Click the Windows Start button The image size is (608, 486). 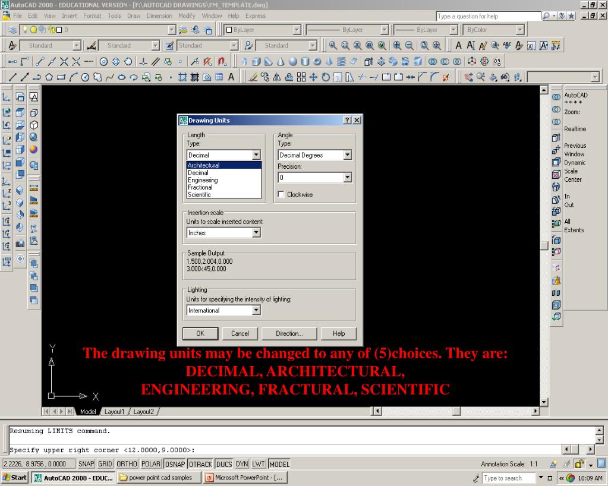coord(15,478)
